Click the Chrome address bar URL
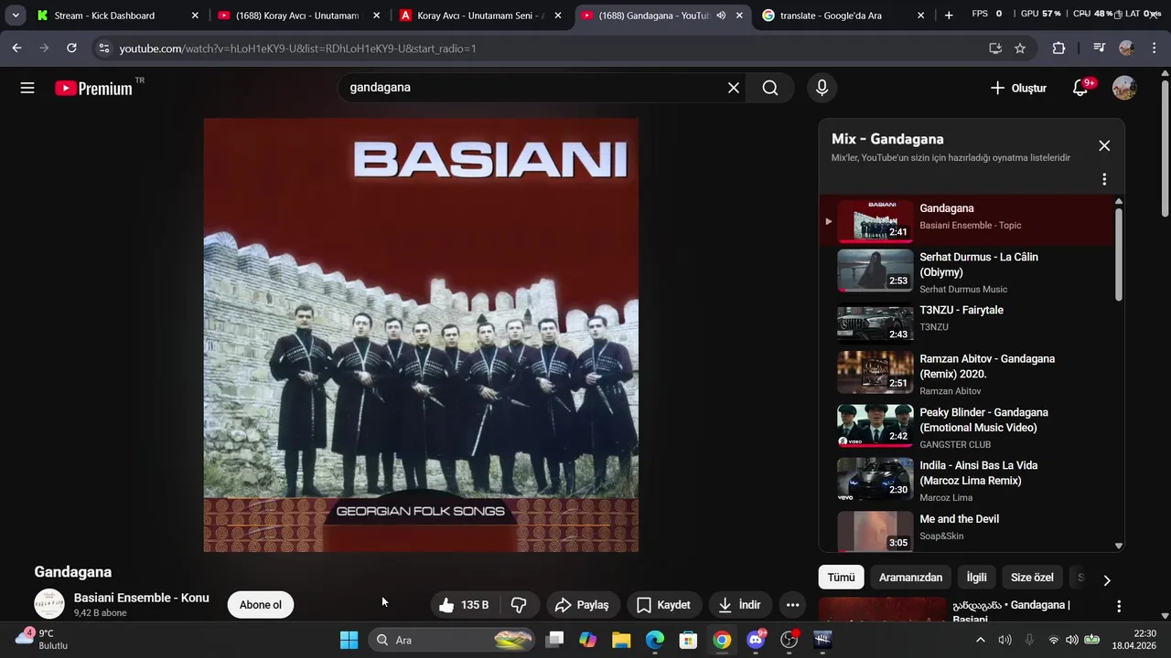This screenshot has height=658, width=1171. pos(297,48)
